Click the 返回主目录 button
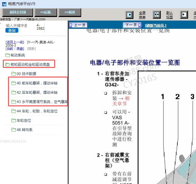 18,12
